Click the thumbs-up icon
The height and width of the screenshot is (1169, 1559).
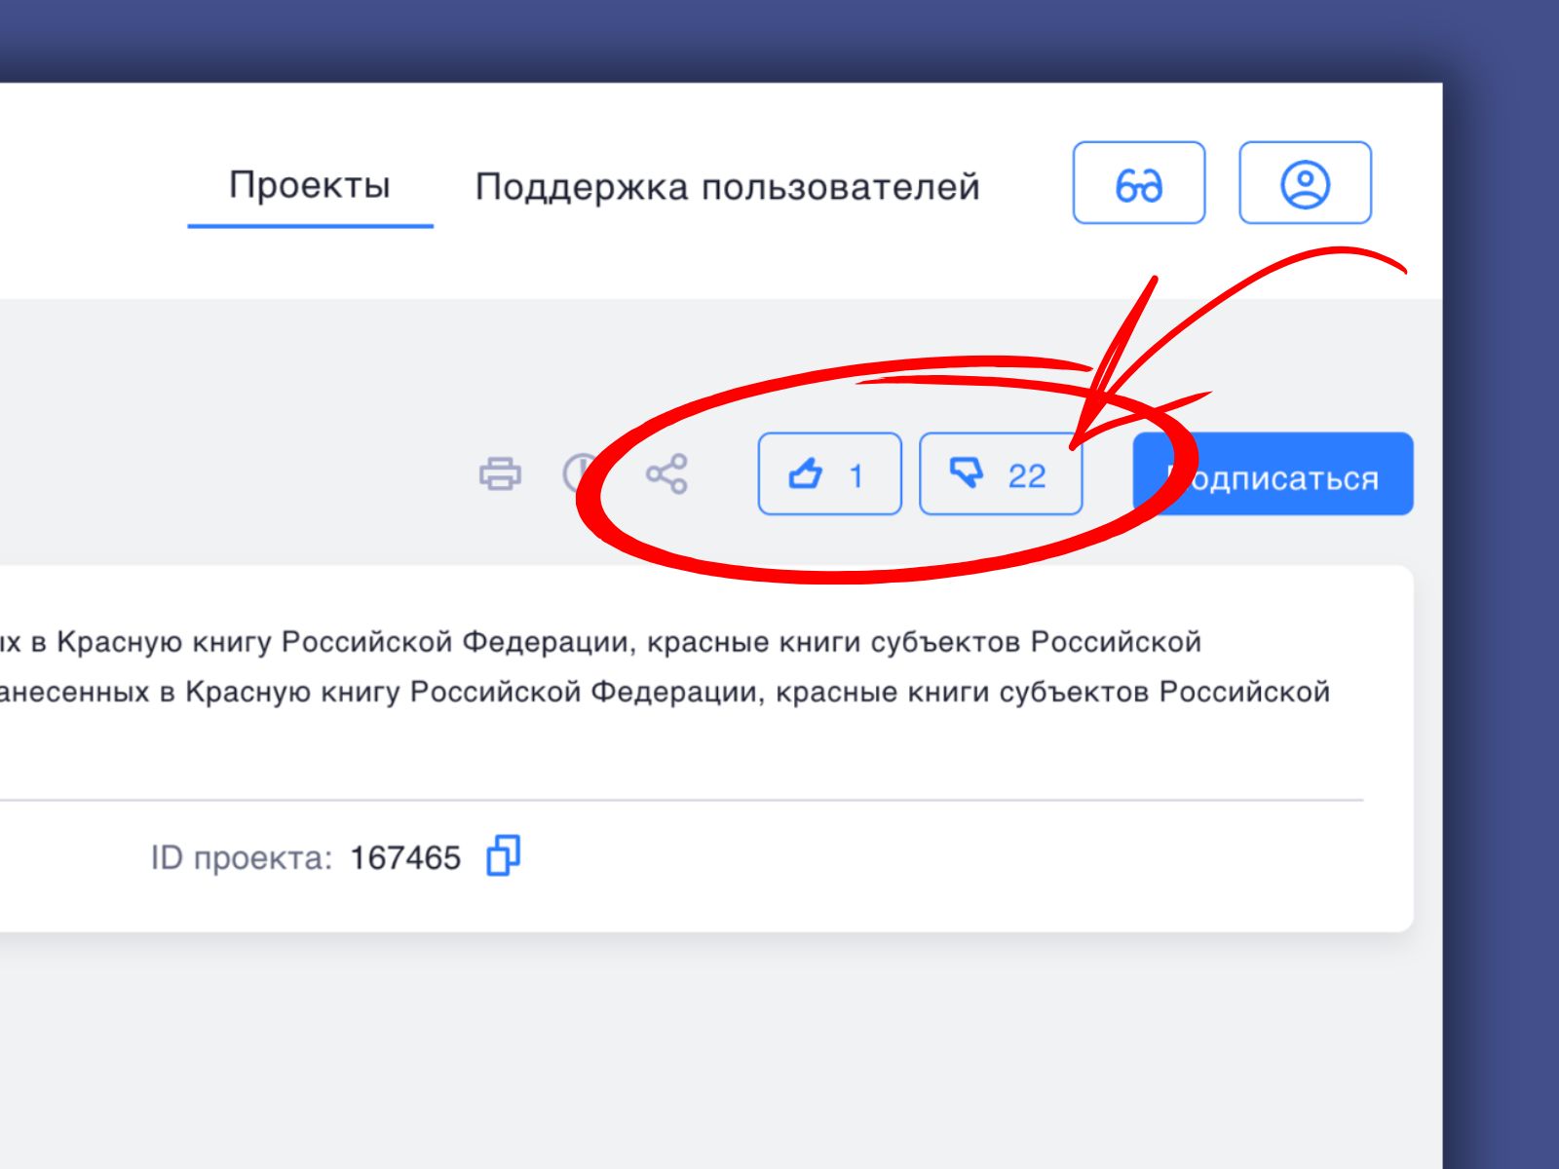click(x=806, y=474)
